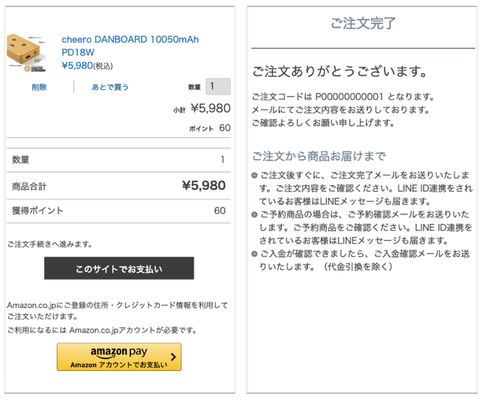
Task: Click the Amazon アカウントでお支払い label text
Action: click(118, 365)
